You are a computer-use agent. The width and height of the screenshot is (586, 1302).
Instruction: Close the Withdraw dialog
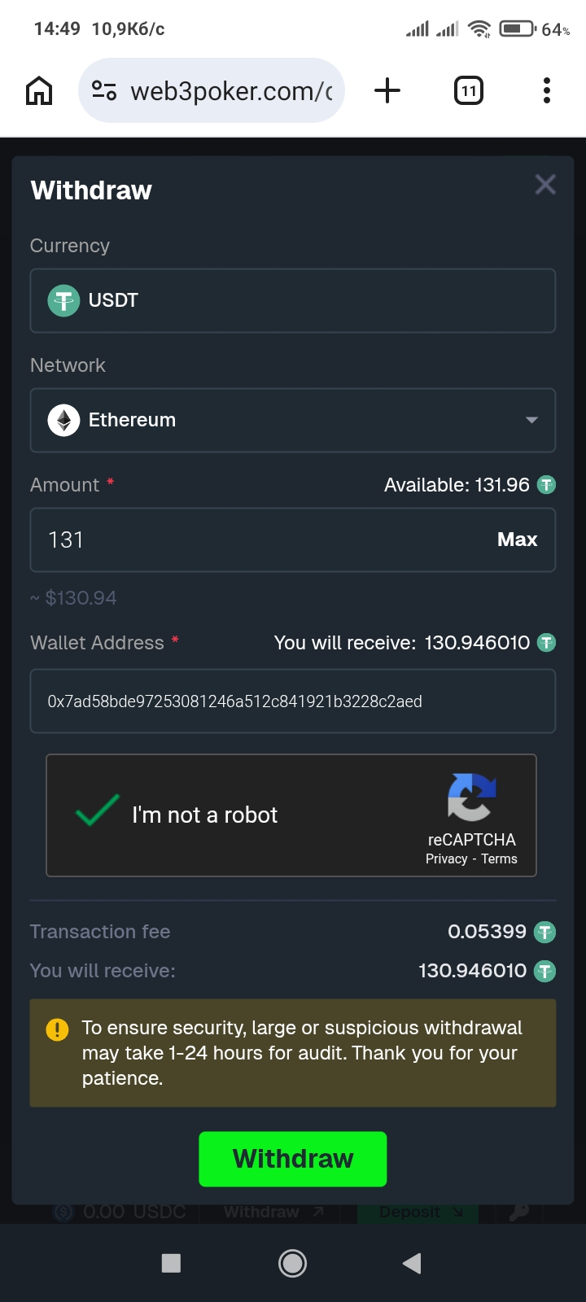tap(545, 185)
